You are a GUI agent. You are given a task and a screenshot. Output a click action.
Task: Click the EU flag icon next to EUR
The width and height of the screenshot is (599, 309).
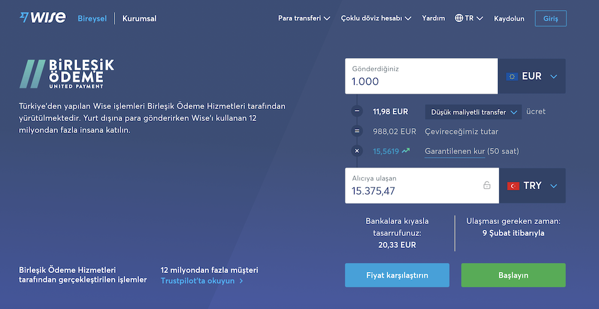coord(512,77)
